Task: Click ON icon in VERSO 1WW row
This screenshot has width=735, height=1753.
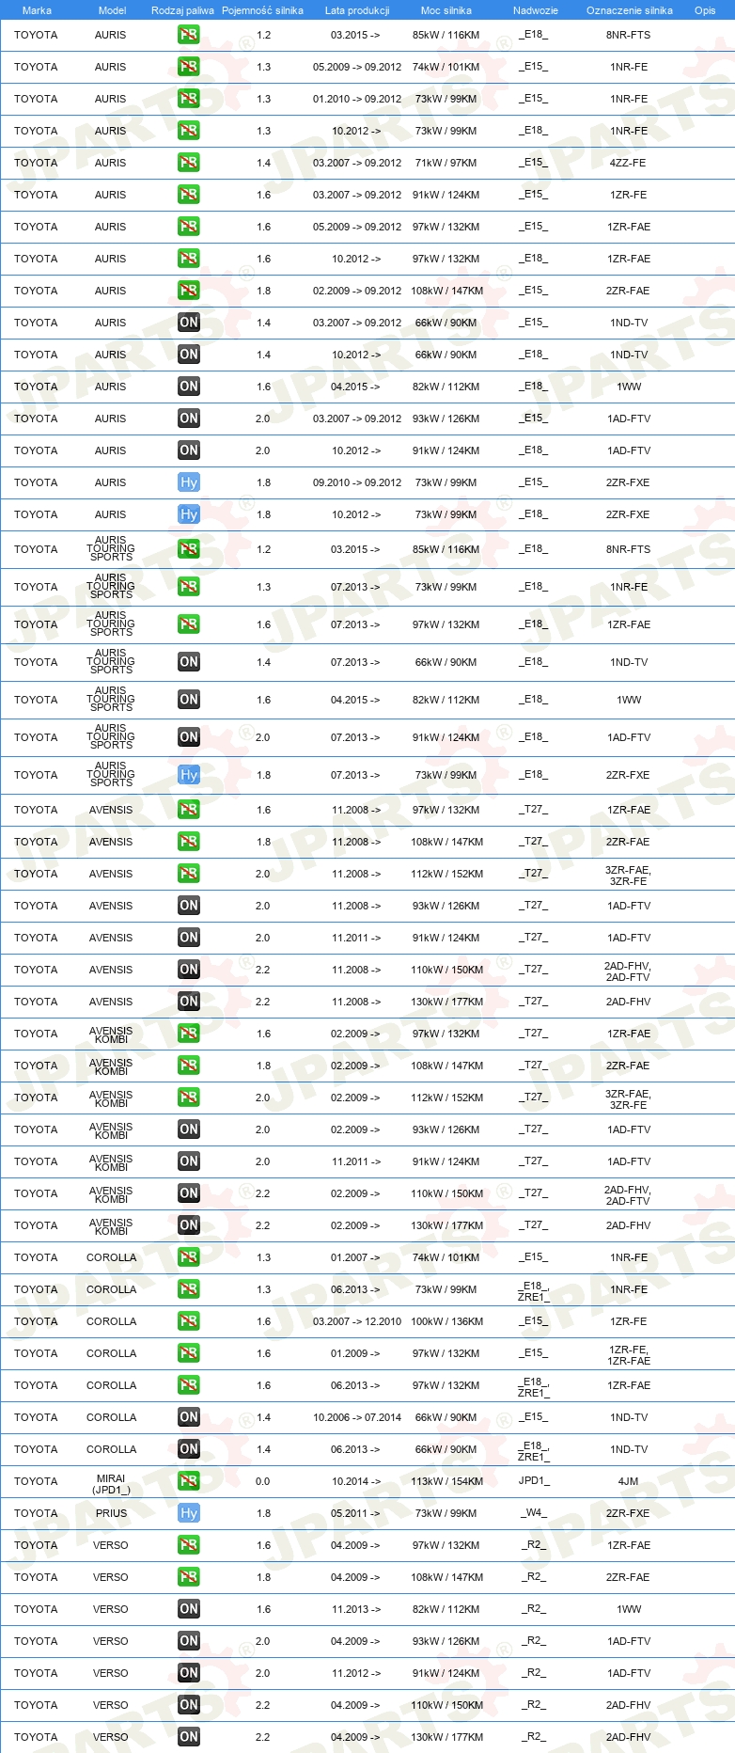Action: tap(188, 1609)
